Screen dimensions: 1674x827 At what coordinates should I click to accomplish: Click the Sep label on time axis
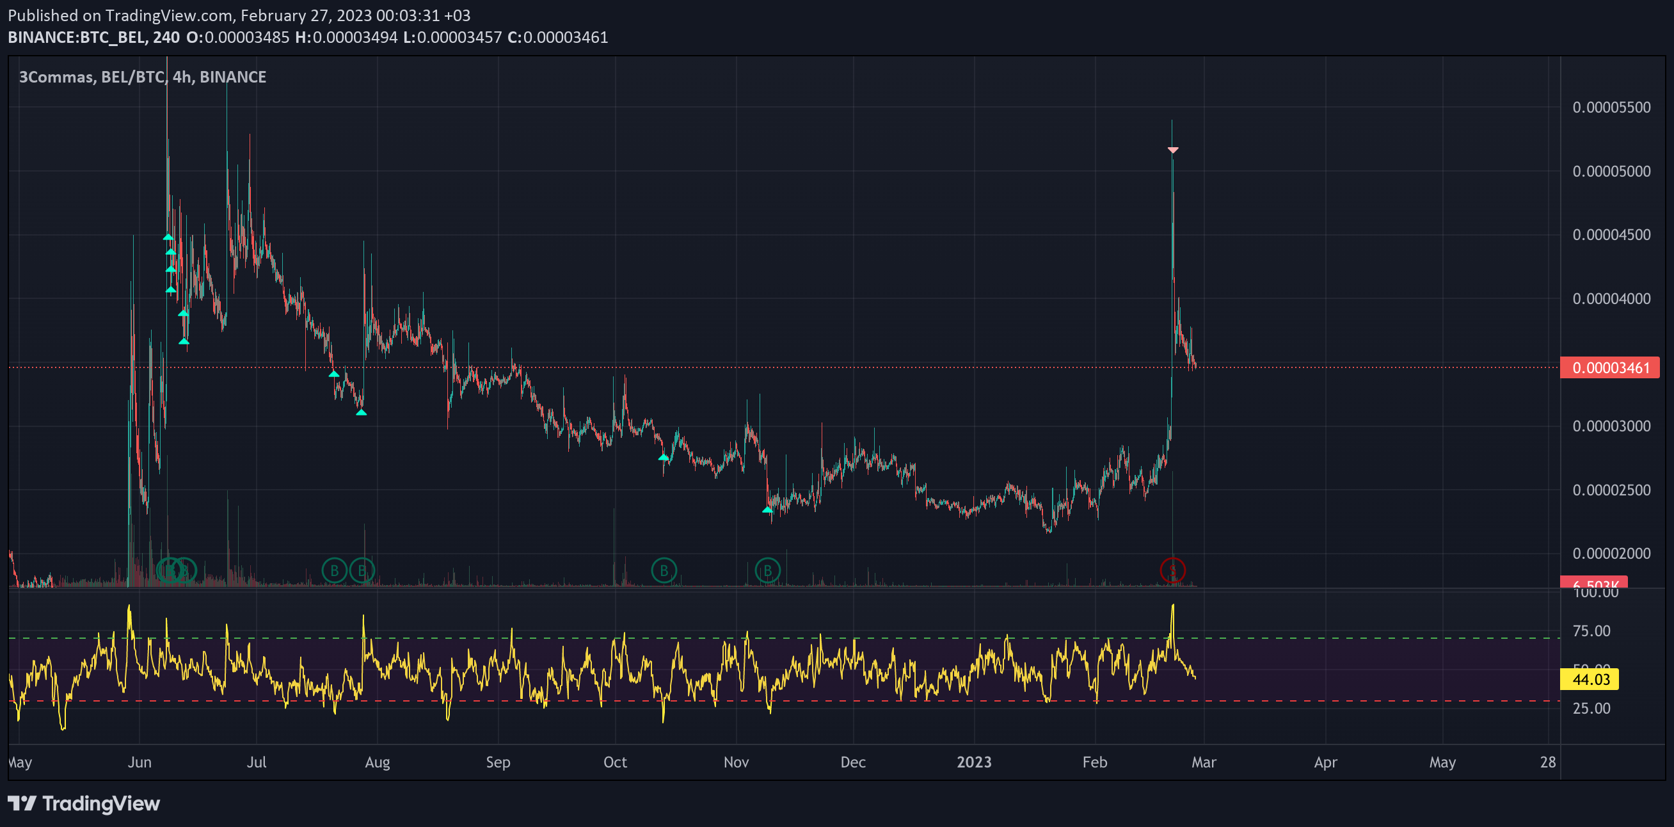(498, 762)
